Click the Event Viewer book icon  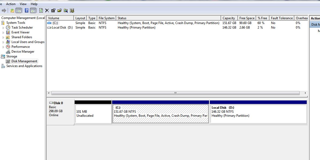[x=8, y=32]
